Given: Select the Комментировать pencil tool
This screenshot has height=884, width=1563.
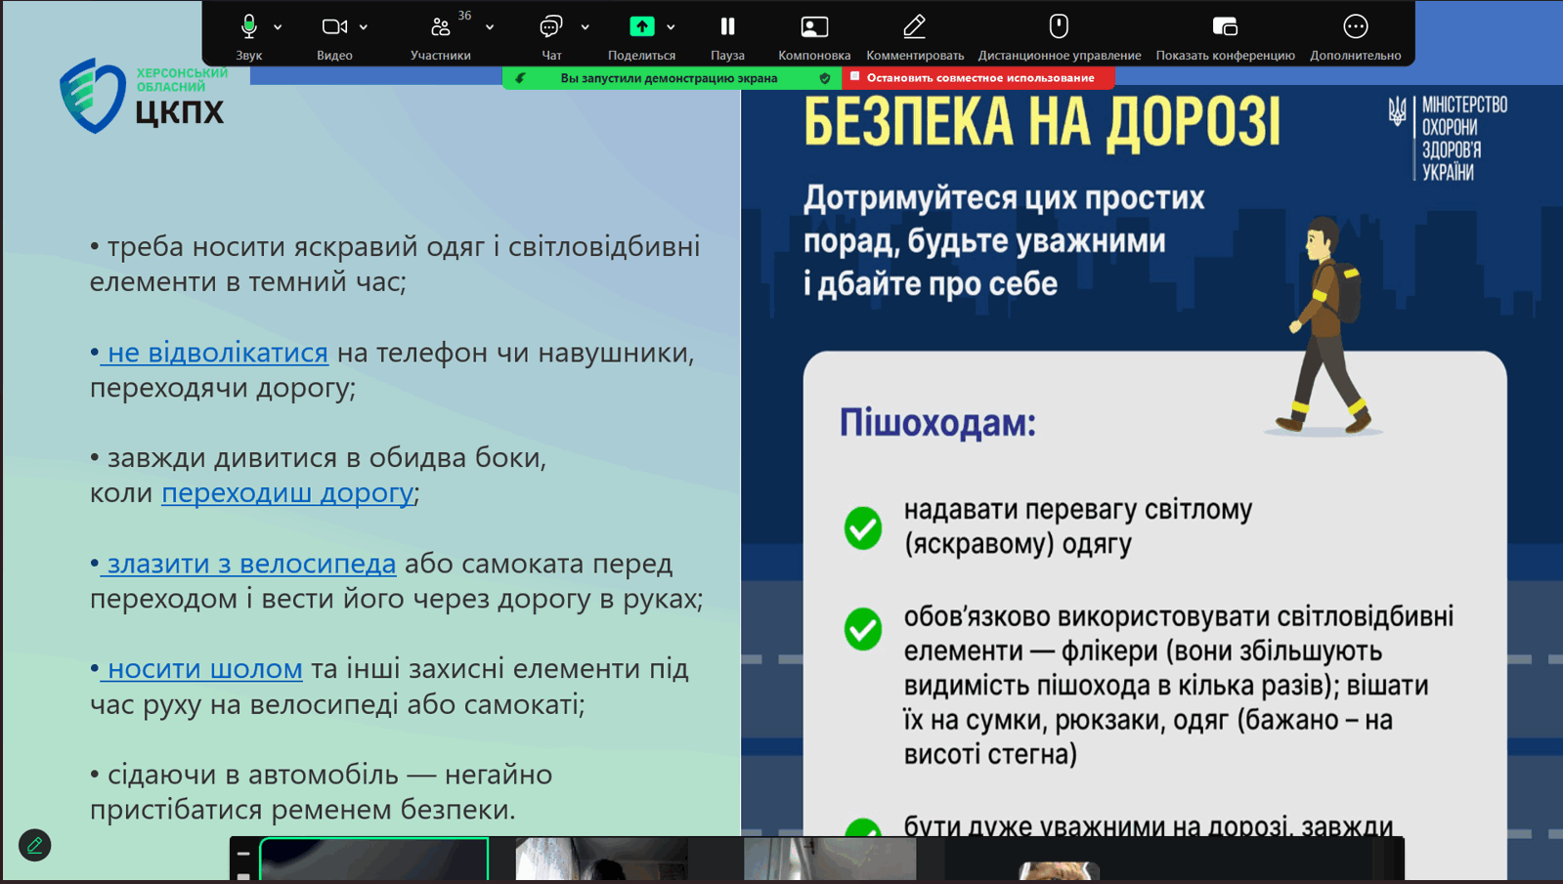Looking at the screenshot, I should [914, 26].
